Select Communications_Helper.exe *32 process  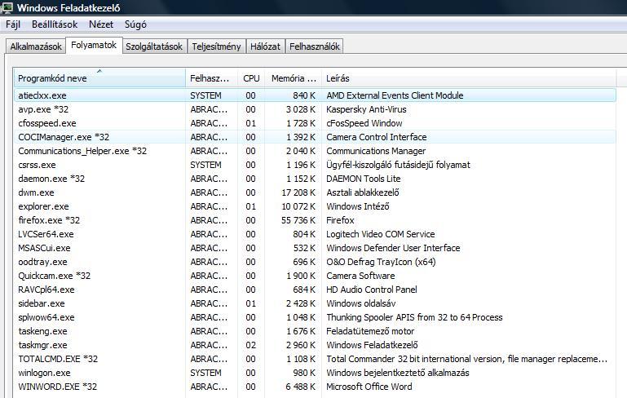315,151
